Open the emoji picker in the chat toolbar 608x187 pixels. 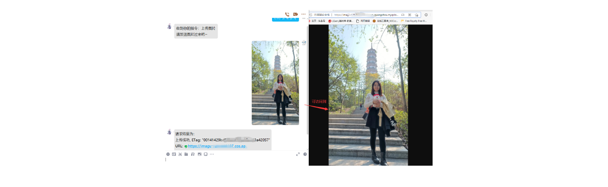(168, 154)
